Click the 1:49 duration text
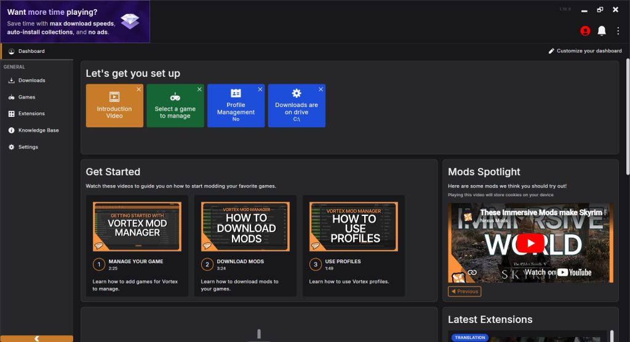Screen dimensions: 630x342 tap(329, 268)
